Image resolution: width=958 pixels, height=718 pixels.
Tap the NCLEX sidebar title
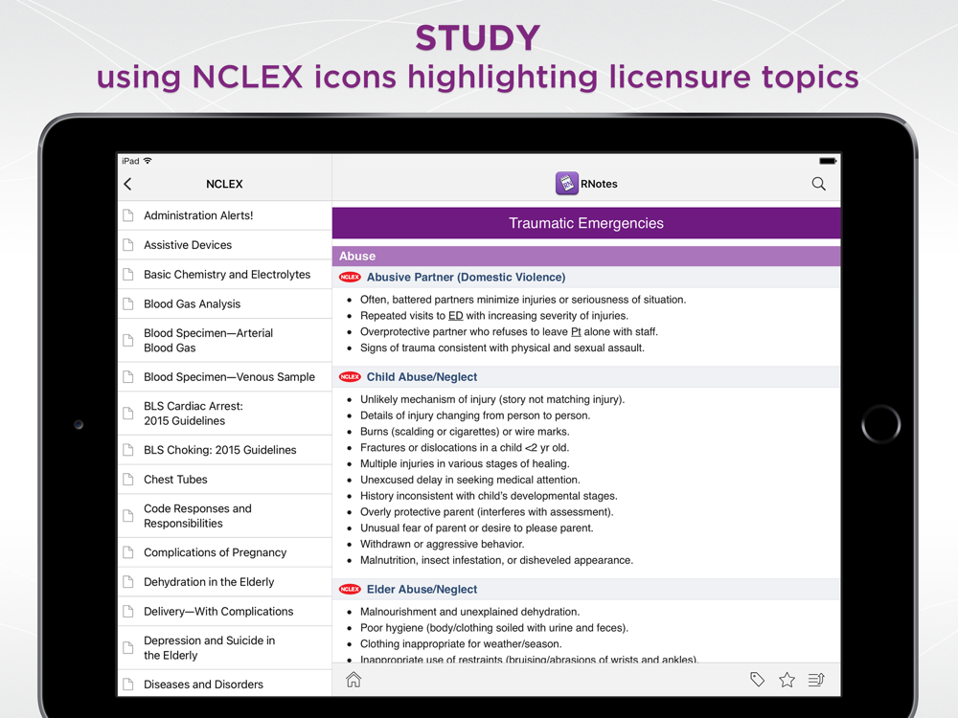tap(224, 184)
